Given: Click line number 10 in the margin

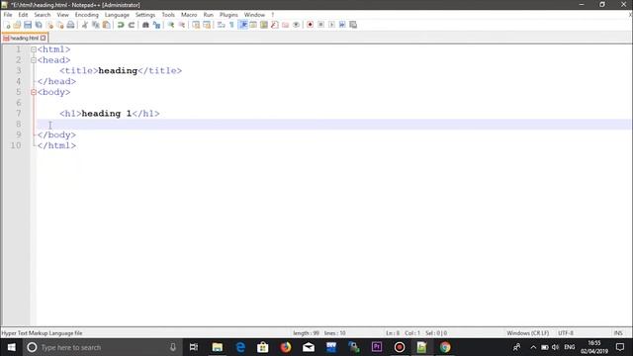Looking at the screenshot, I should pyautogui.click(x=16, y=145).
